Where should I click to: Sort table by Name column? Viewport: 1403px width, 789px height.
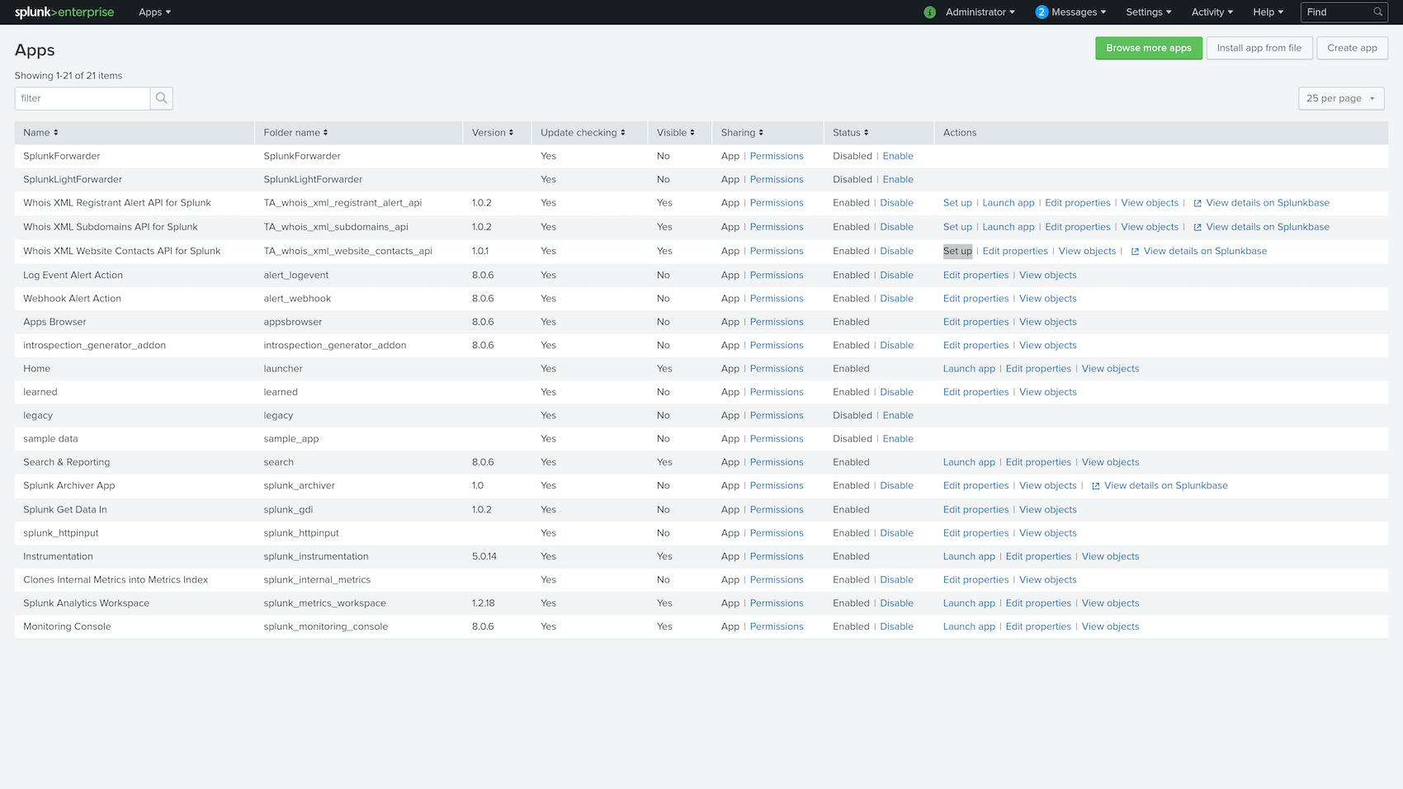tap(40, 133)
